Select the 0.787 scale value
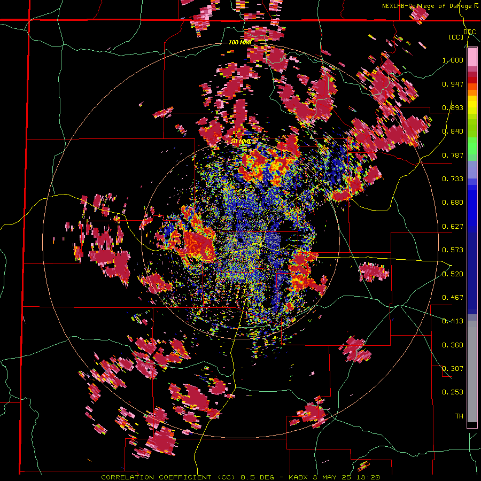This screenshot has height=481, width=481. coord(453,155)
